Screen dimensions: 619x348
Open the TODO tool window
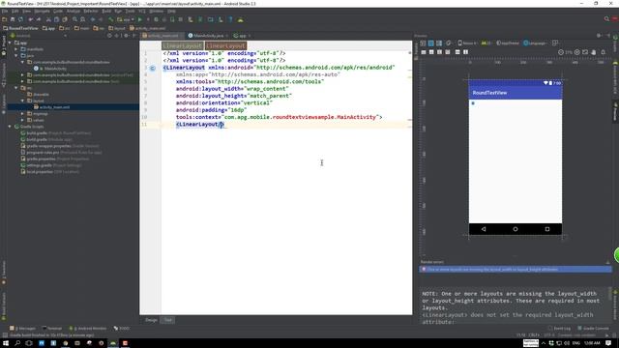pos(122,329)
